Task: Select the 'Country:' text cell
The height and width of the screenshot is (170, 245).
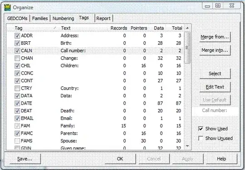Action: [x=69, y=88]
